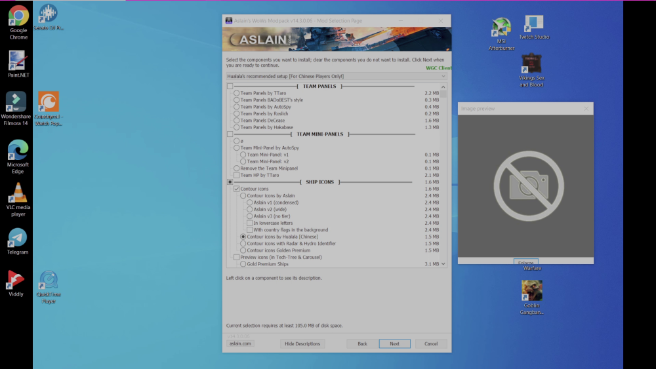Screen dimensions: 656x369
Task: Select Team Panels by AutoSpy
Action: (x=236, y=107)
